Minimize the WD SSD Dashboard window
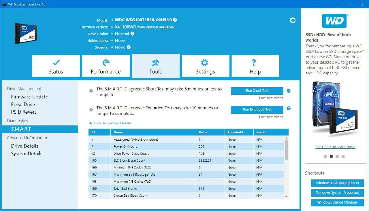This screenshot has width=369, height=211. 337,4
